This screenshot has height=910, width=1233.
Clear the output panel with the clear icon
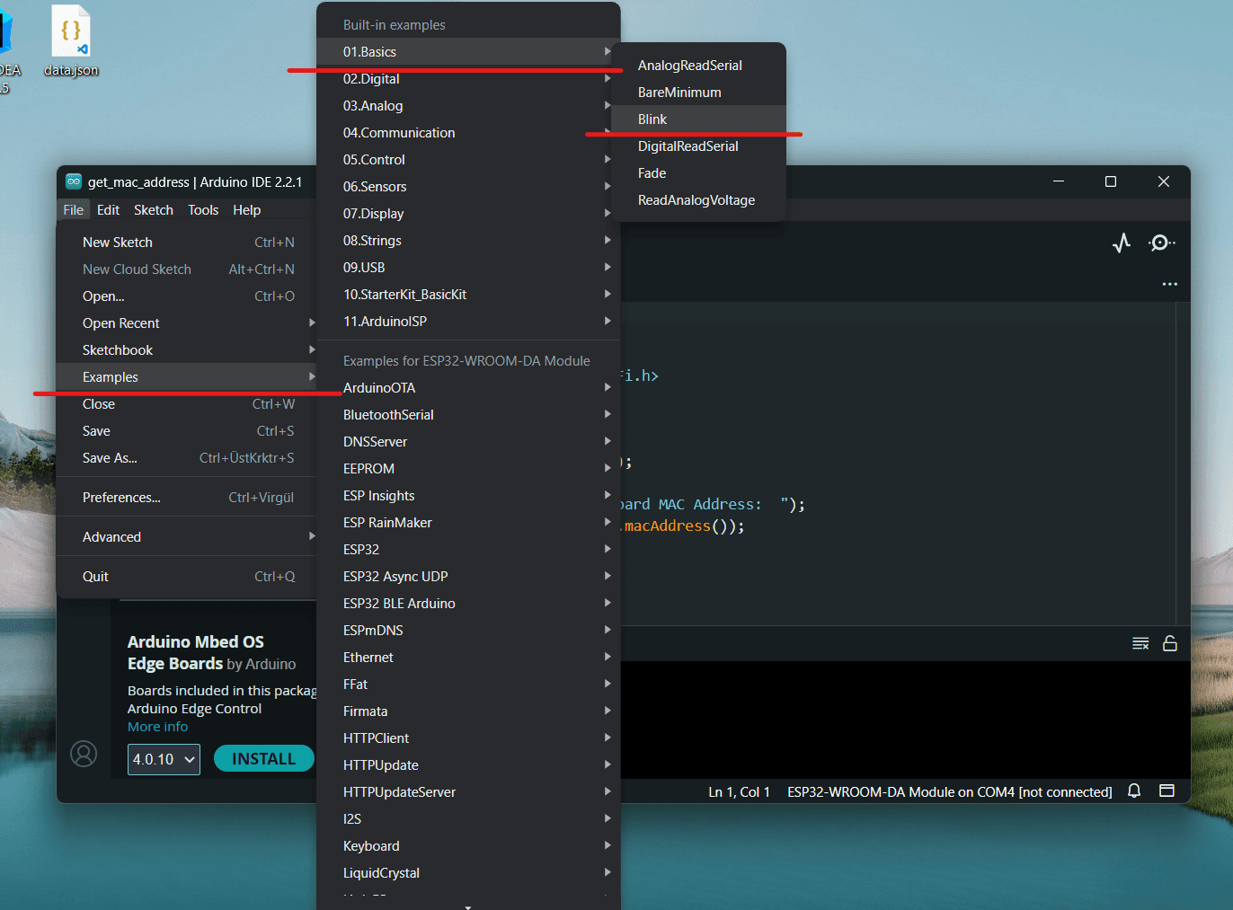click(1140, 643)
